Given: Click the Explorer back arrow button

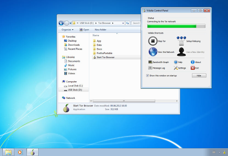Looking at the screenshot, I should coord(61,23).
